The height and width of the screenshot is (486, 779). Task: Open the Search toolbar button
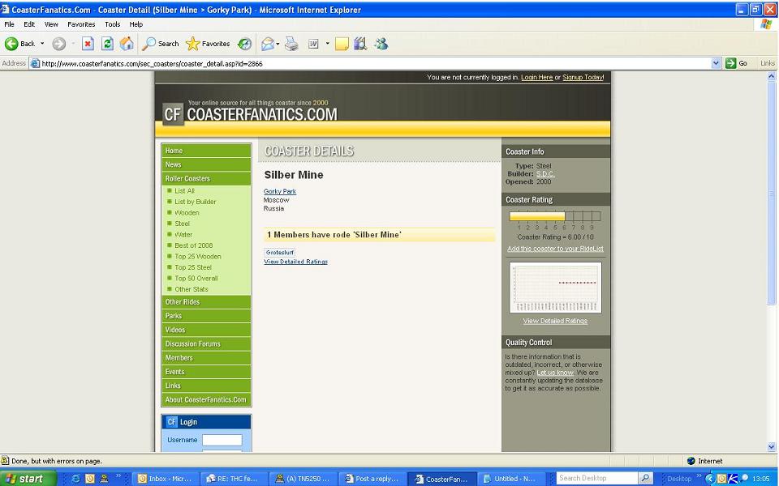(x=161, y=44)
